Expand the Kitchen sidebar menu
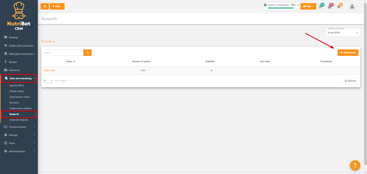This screenshot has width=367, height=174. (x=19, y=62)
